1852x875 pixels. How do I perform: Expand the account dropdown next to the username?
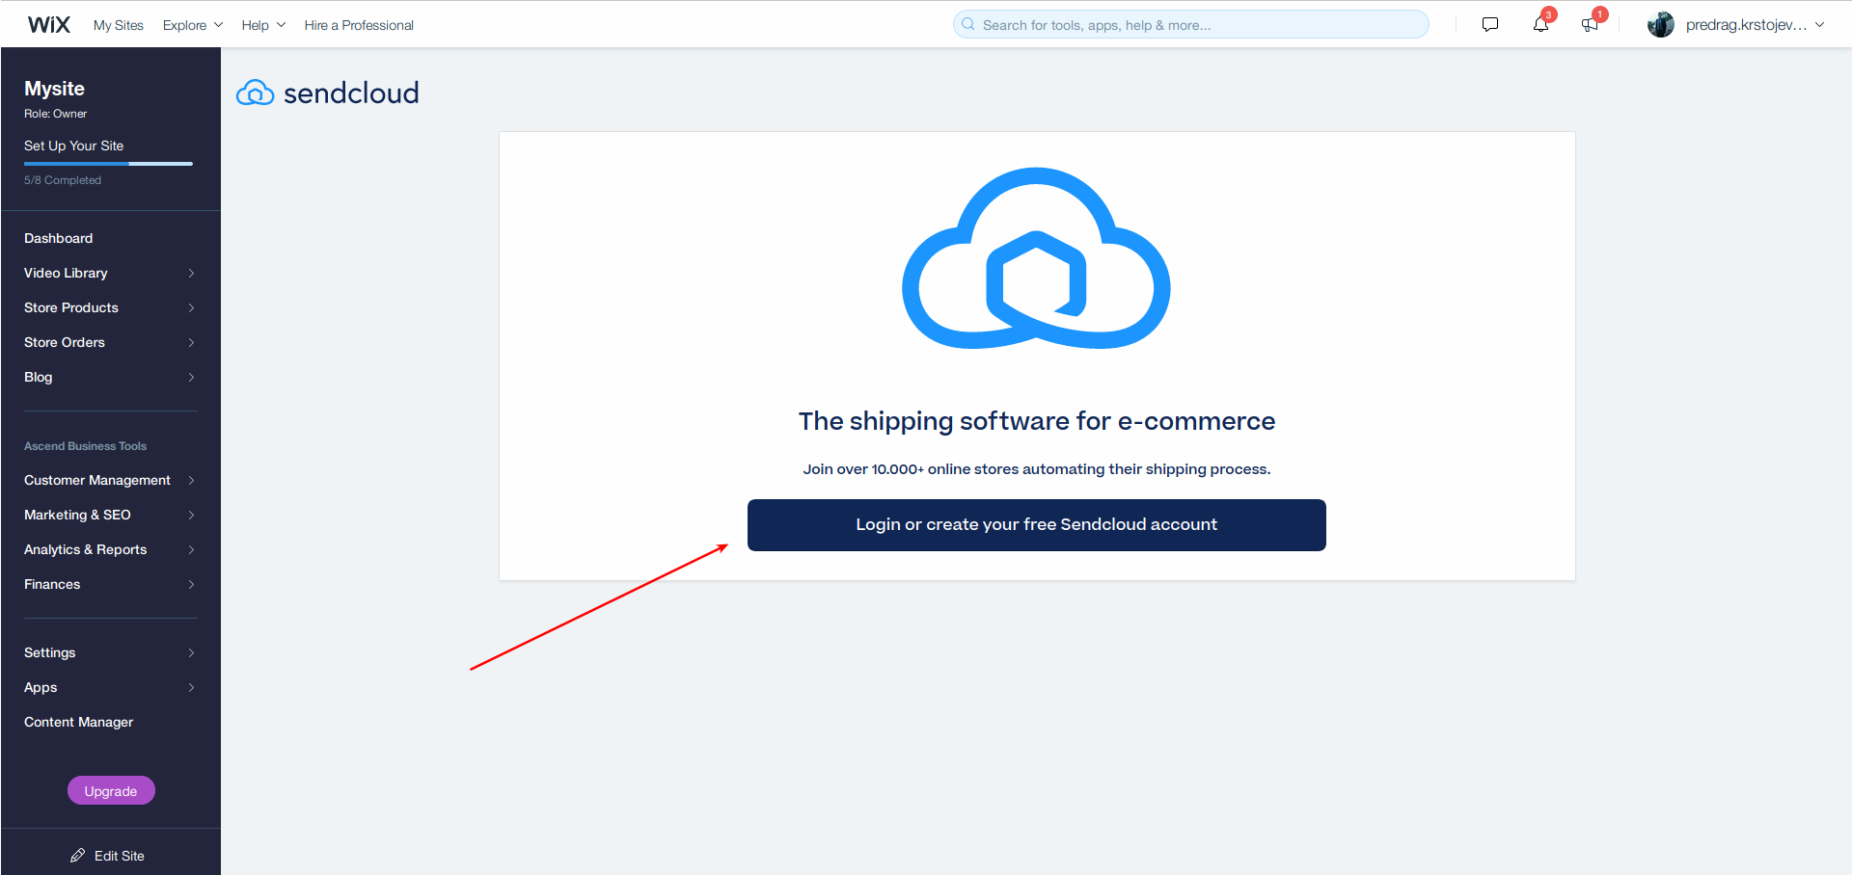pyautogui.click(x=1819, y=25)
